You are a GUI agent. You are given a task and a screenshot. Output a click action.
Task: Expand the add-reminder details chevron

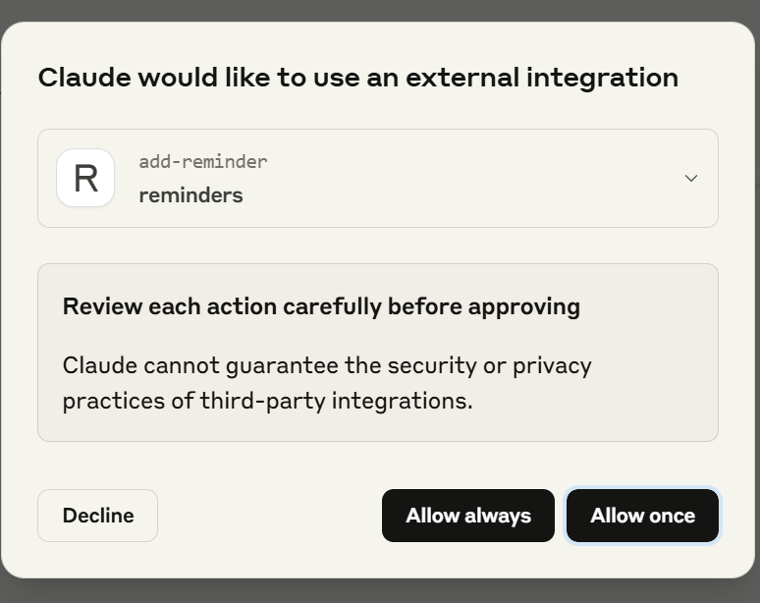tap(690, 178)
